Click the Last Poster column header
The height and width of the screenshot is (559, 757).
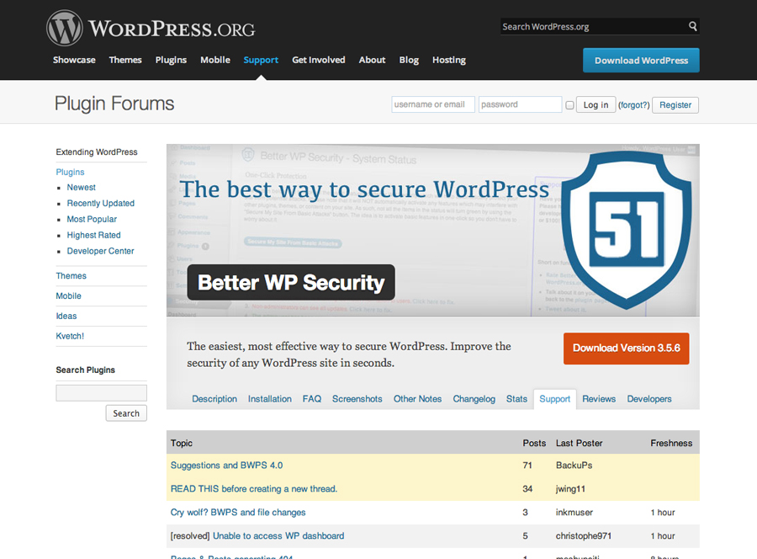coord(579,443)
